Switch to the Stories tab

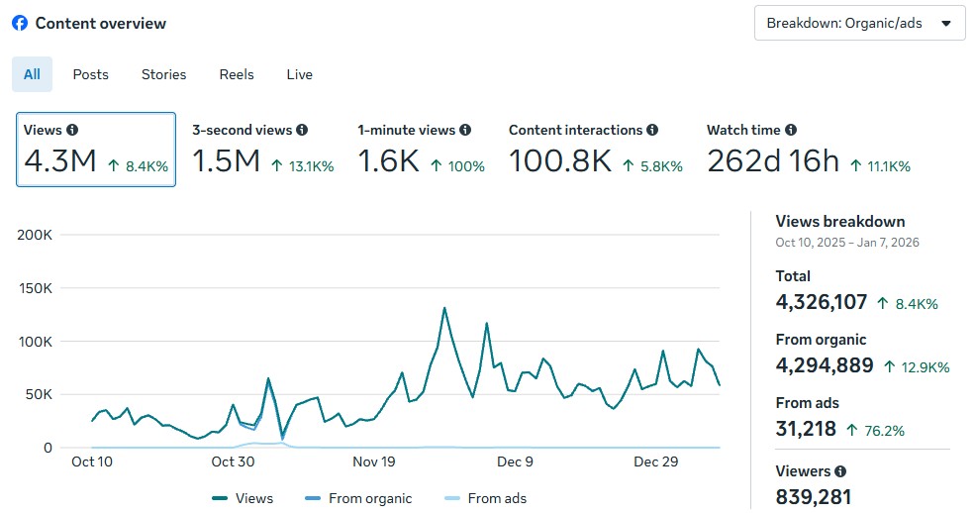click(163, 74)
